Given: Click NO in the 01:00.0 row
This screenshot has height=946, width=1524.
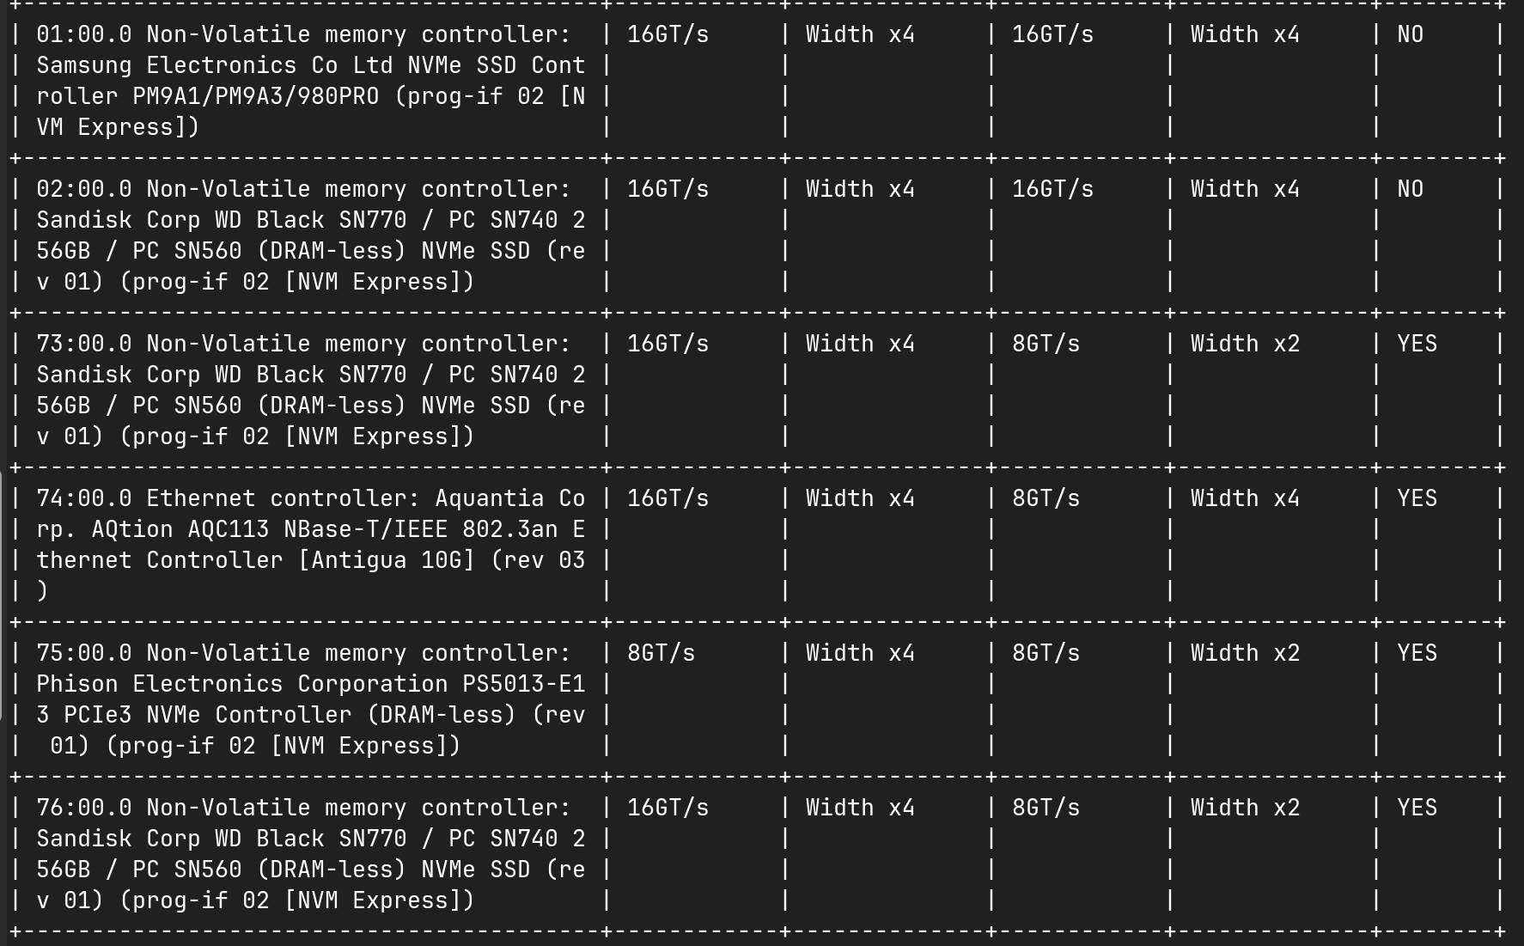Looking at the screenshot, I should [x=1410, y=34].
